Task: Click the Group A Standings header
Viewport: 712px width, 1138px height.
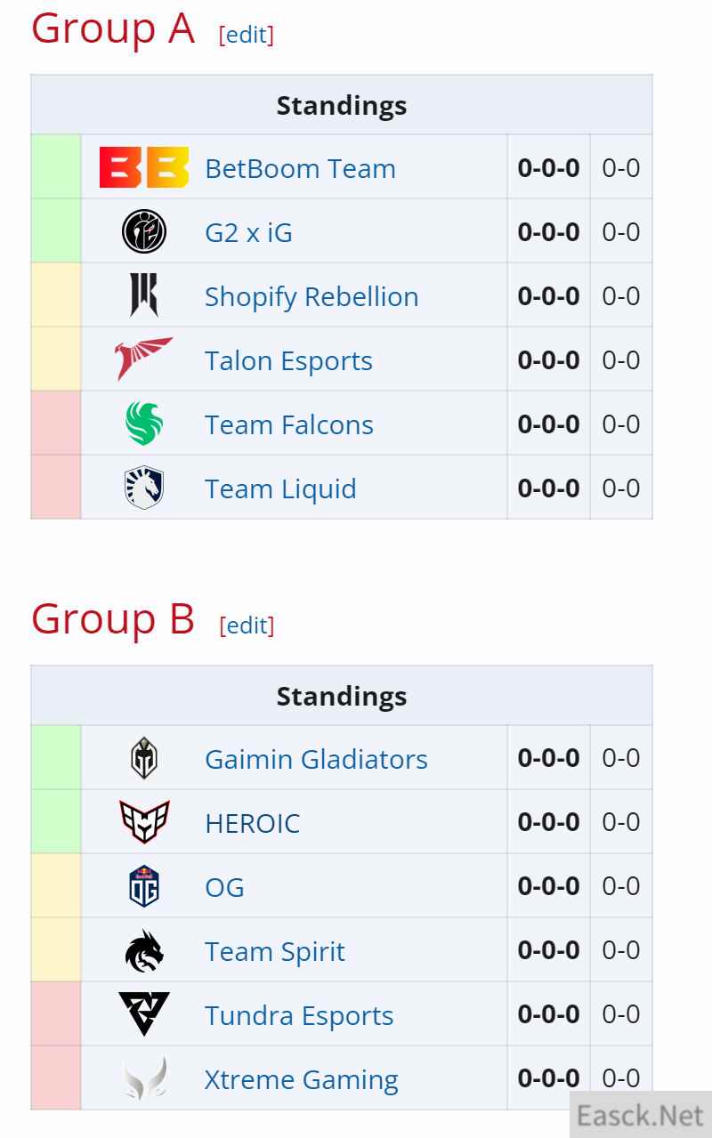Action: [342, 105]
